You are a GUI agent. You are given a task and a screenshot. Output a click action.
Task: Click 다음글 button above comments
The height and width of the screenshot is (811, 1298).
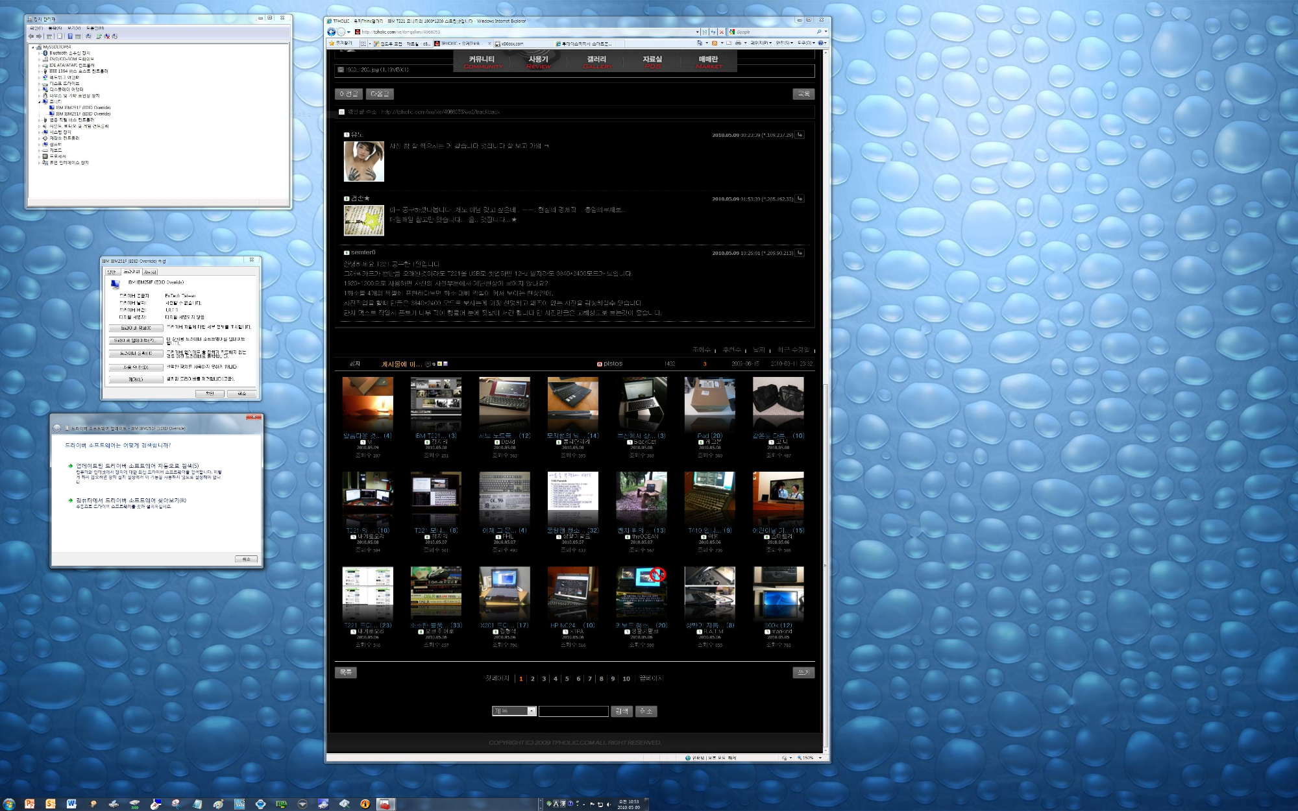click(380, 94)
